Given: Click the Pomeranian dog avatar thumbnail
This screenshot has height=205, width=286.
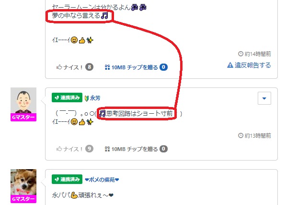Looking at the screenshot, I should click(x=23, y=182).
